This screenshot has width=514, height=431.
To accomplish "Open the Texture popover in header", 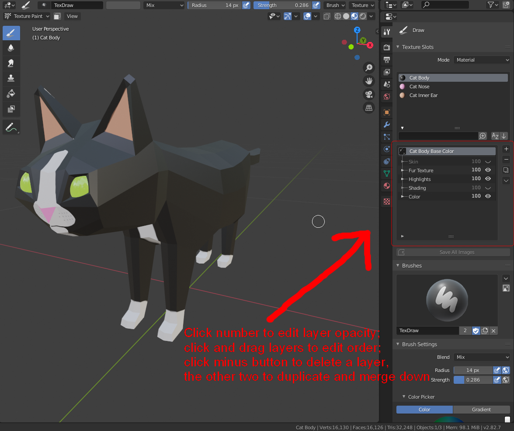I will pos(363,5).
